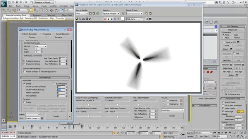Open the Render Setup icon in frame window
Viewport: 248px width, 139px height.
[146, 14]
